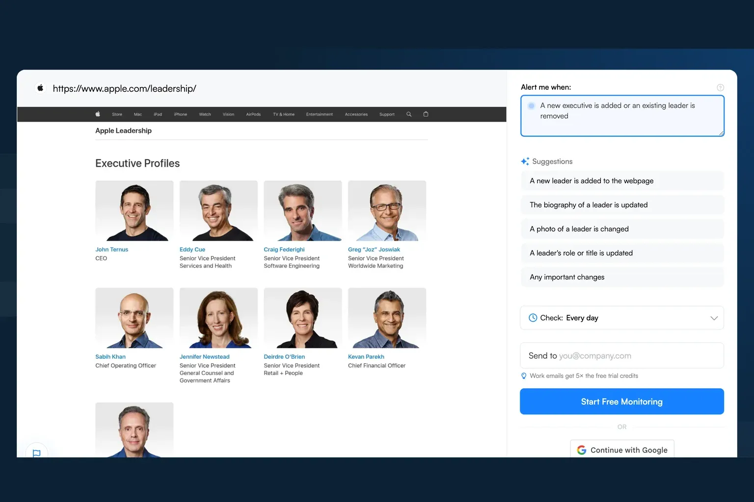This screenshot has width=754, height=502.
Task: Click text 'Chief Operating Officer'
Action: click(x=126, y=366)
